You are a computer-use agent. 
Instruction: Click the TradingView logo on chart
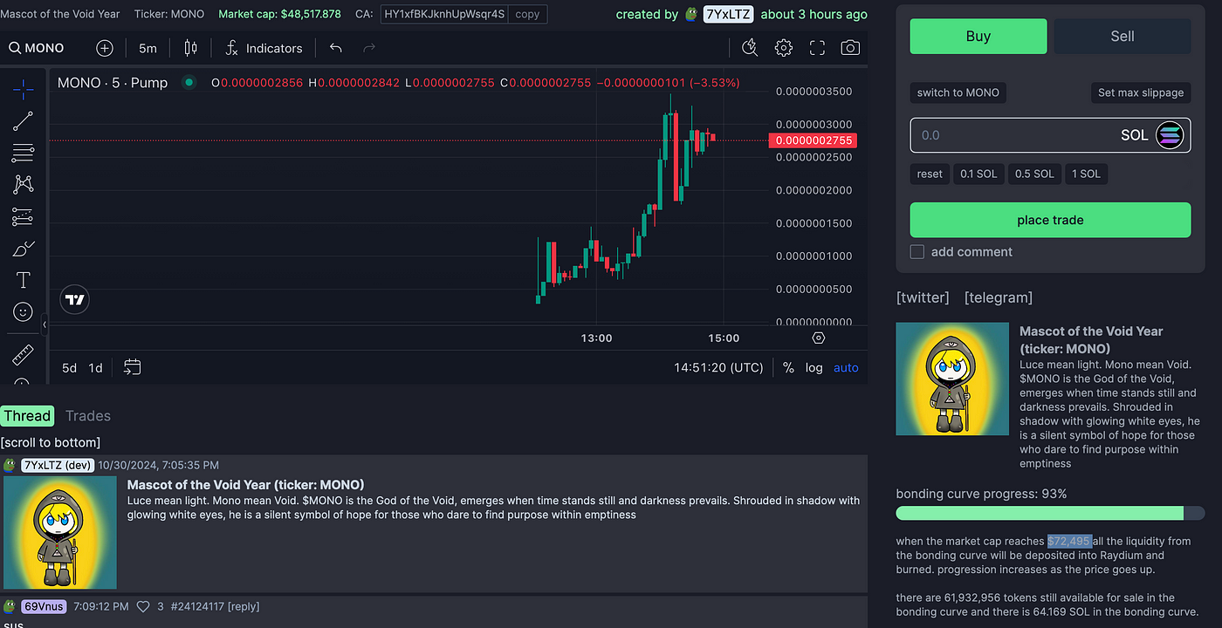[76, 300]
